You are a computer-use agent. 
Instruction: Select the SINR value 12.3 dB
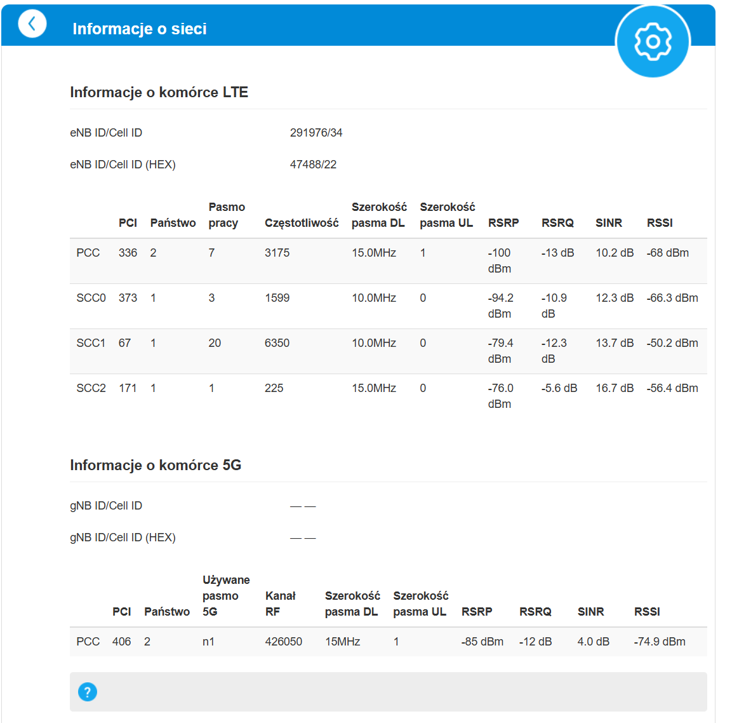click(x=615, y=298)
